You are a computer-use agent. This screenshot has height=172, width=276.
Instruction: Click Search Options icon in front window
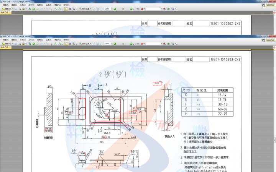click(x=173, y=44)
